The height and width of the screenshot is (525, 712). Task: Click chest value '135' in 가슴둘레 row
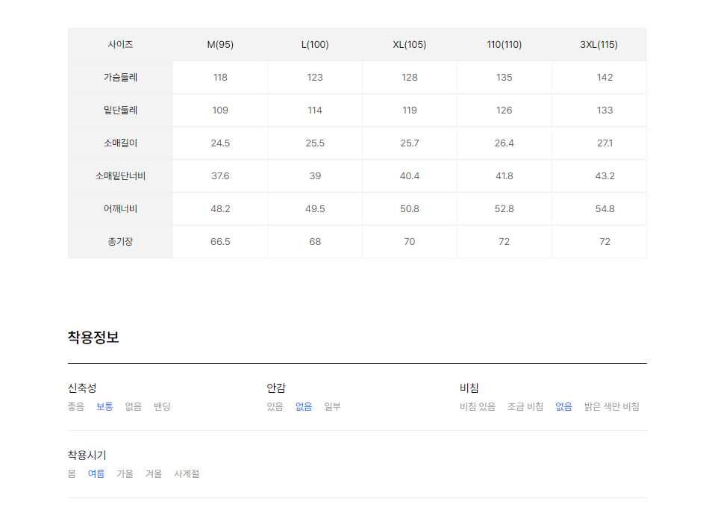pos(504,77)
